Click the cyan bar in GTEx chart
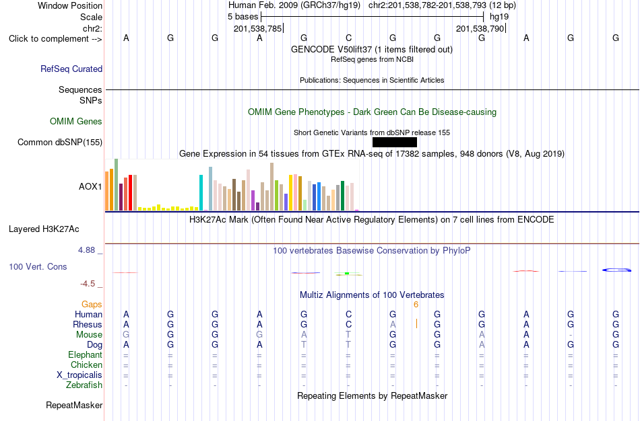Viewport: 640px width, 421px height. click(201, 192)
